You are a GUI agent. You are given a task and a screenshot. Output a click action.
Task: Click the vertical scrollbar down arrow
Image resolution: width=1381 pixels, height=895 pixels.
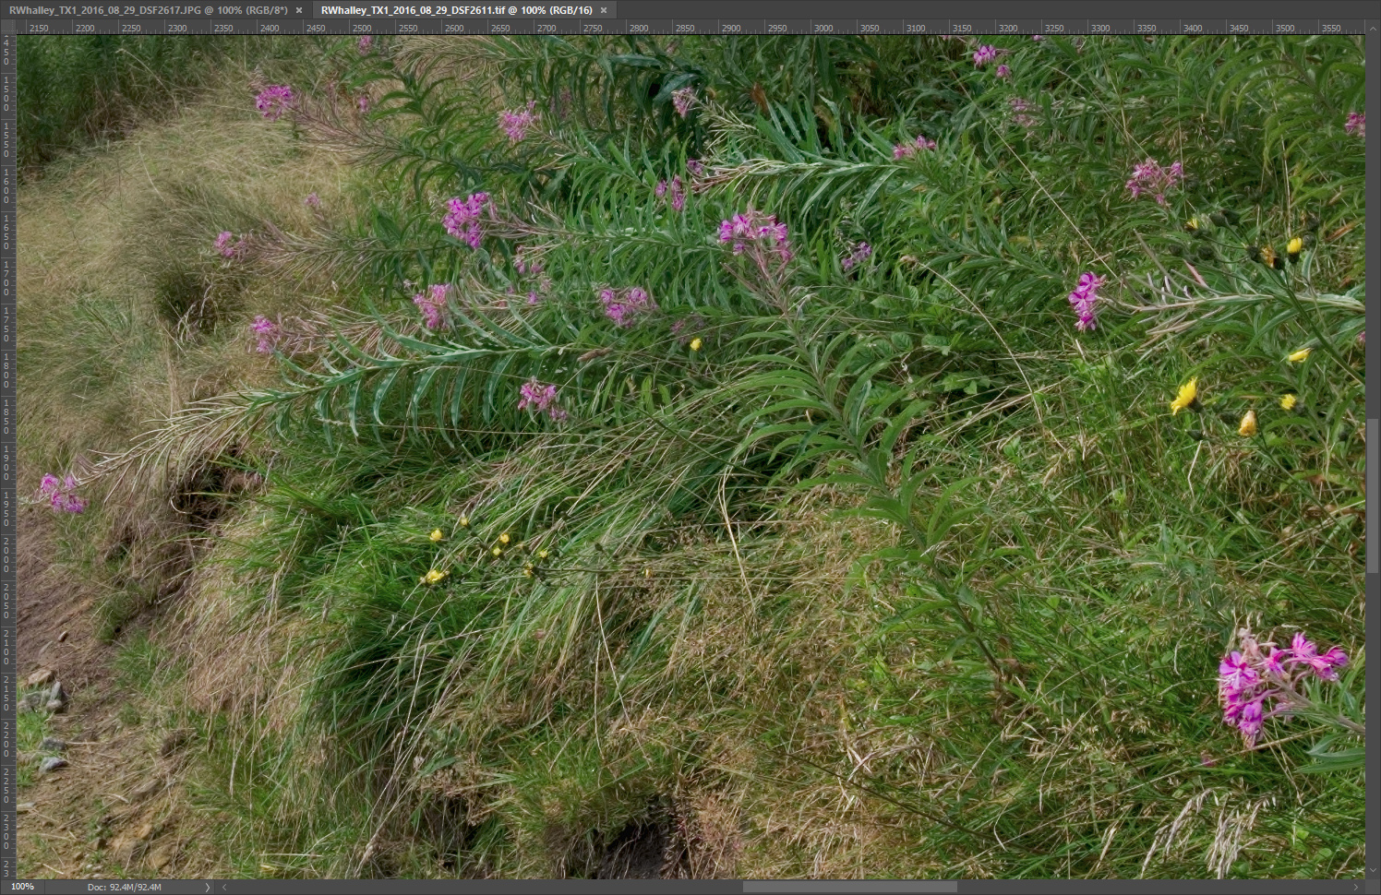[1373, 871]
